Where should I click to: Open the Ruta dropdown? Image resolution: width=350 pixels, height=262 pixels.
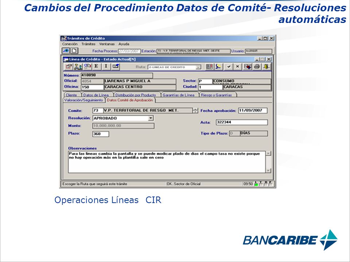click(198, 67)
